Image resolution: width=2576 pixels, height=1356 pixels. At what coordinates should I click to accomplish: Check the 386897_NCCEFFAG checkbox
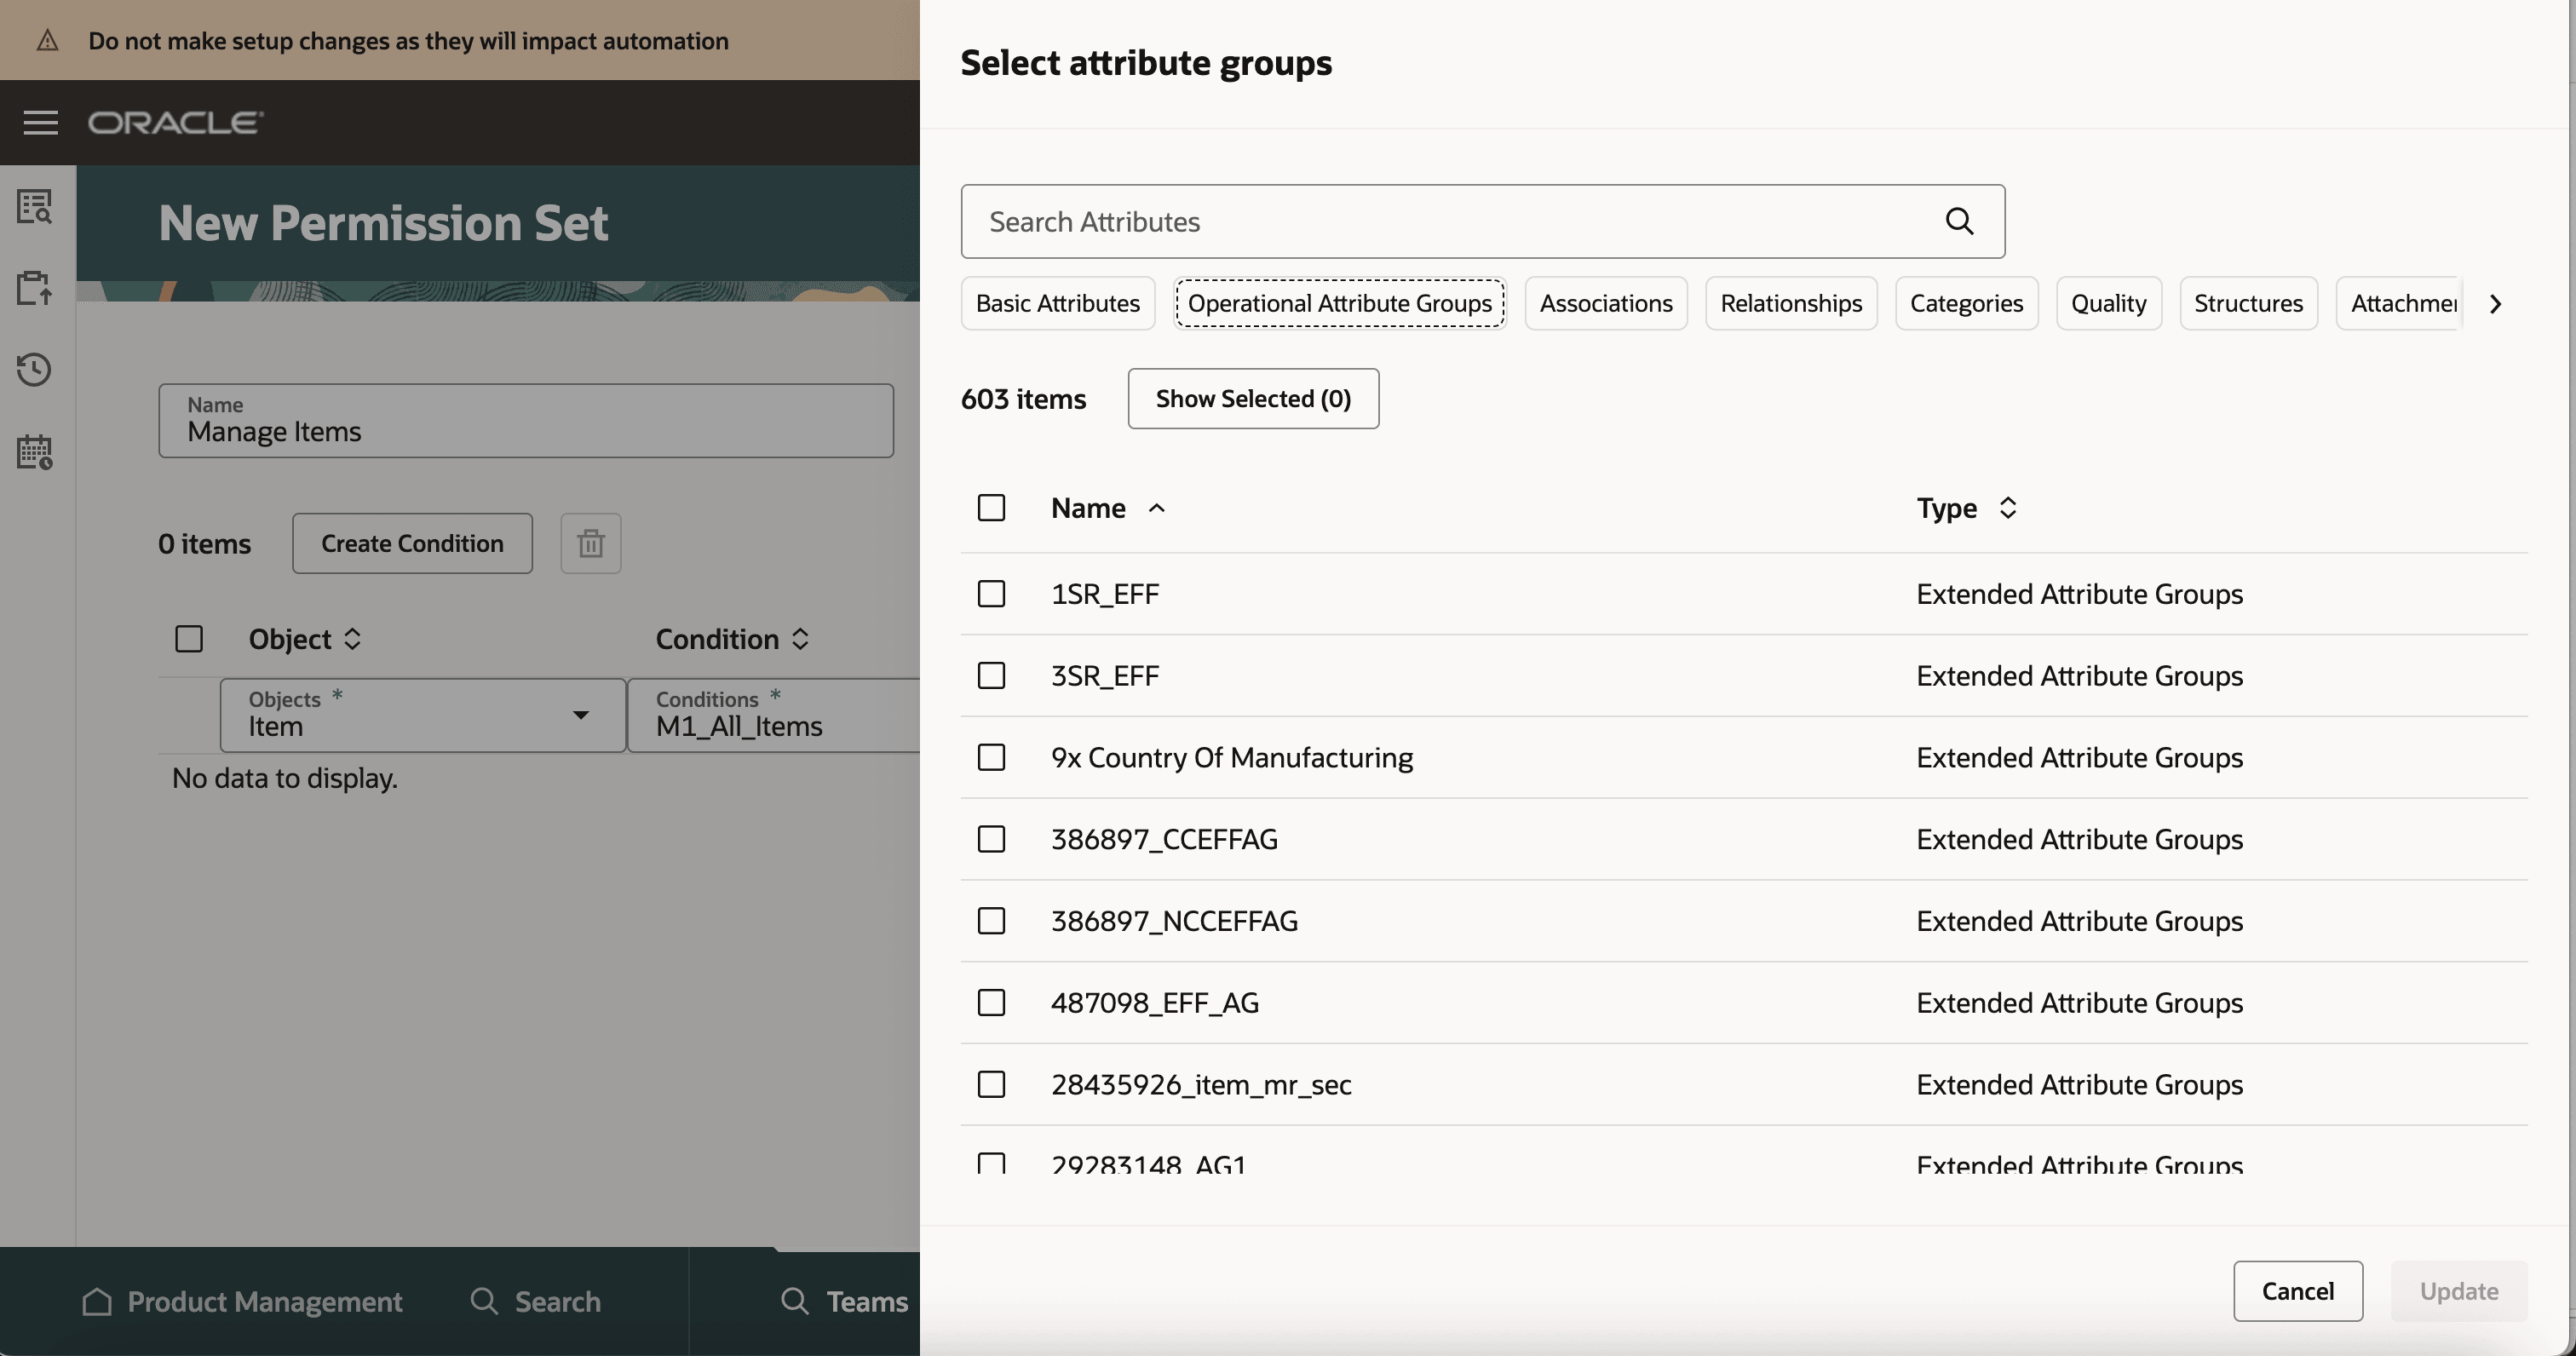tap(991, 921)
